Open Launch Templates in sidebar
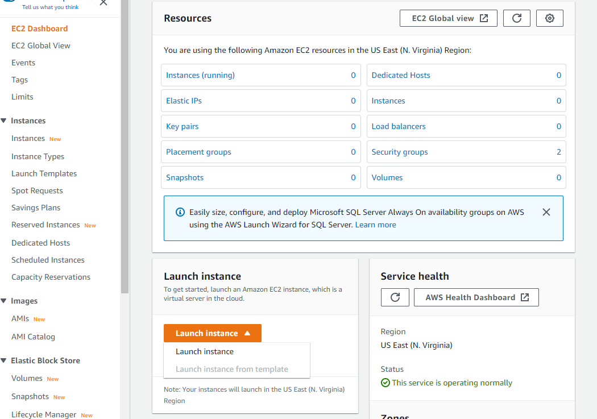This screenshot has height=419, width=597. coord(44,173)
